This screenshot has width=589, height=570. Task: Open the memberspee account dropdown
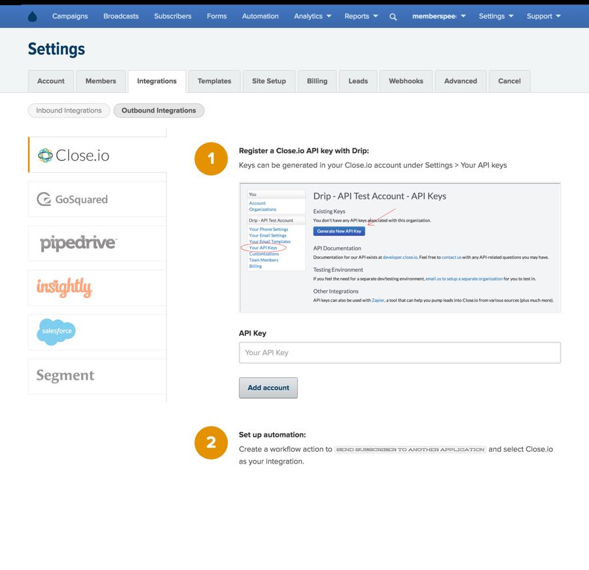point(438,16)
